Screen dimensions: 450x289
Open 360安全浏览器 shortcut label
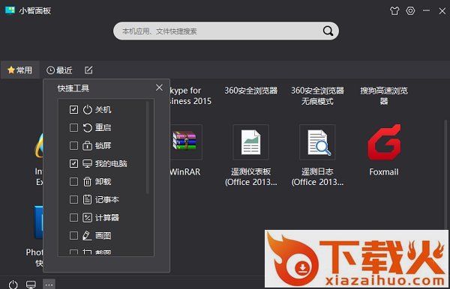pyautogui.click(x=250, y=91)
